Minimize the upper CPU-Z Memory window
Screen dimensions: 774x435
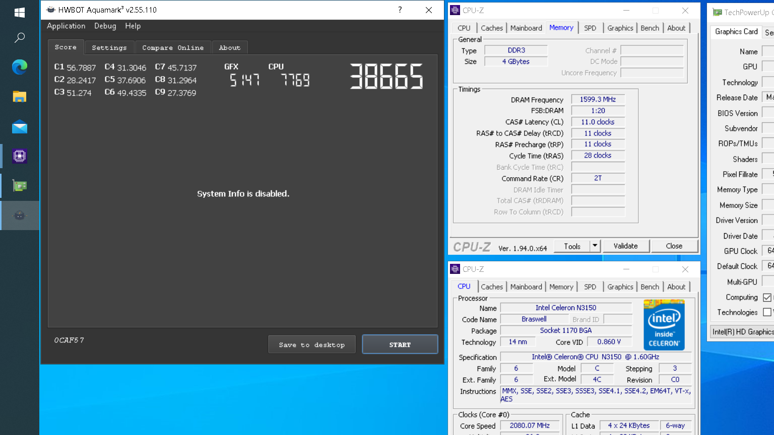pyautogui.click(x=626, y=10)
